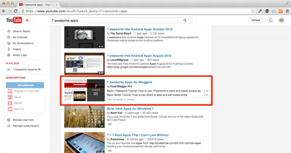Open LocalSMgroup channel
Screen dimensions: 291x153
tap(119, 60)
